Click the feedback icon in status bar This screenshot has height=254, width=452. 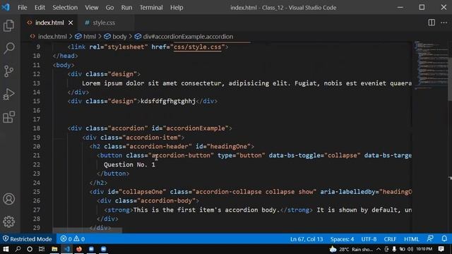430,238
